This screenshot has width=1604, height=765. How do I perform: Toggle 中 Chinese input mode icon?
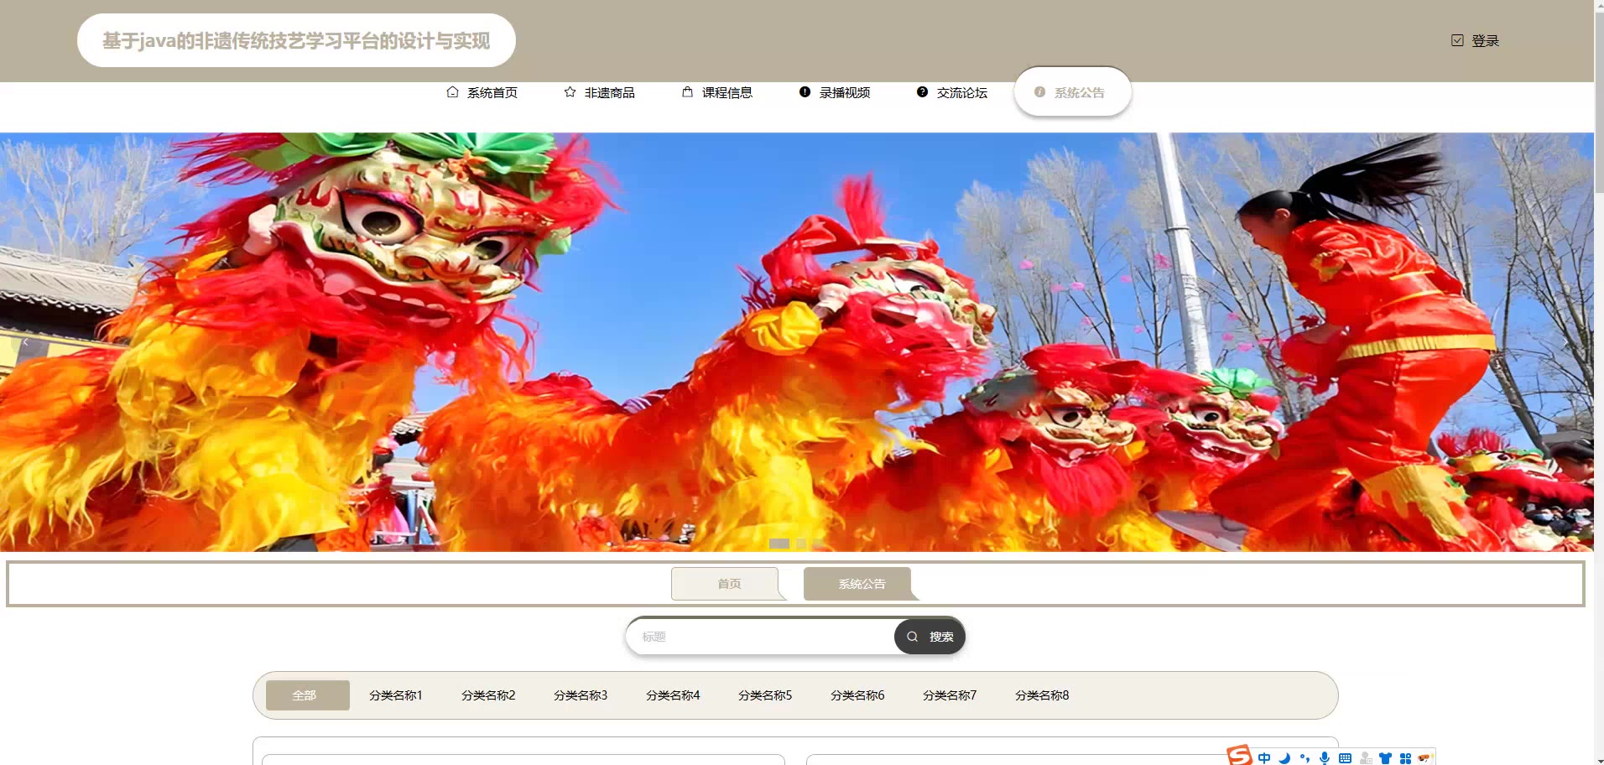click(1264, 758)
